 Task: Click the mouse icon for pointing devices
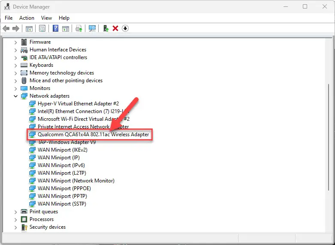click(x=24, y=81)
